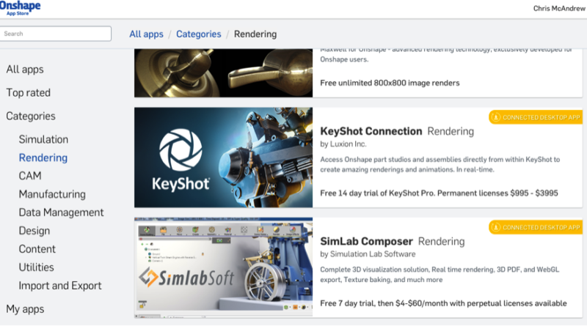Open the Categories breadcrumb link
Screen dimensions: 587x326
199,34
